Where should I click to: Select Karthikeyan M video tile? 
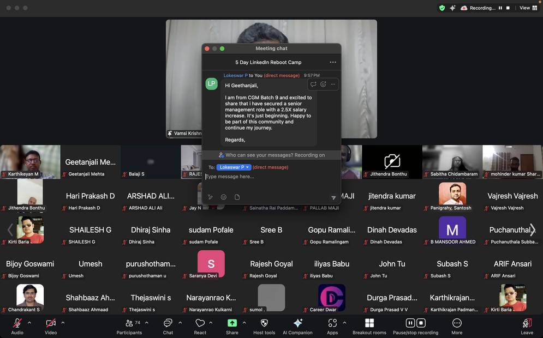click(x=30, y=162)
